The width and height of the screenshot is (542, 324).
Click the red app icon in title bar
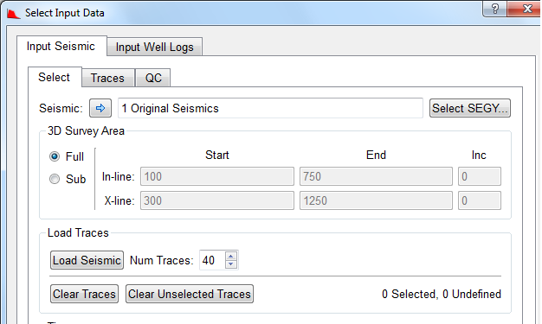point(14,14)
